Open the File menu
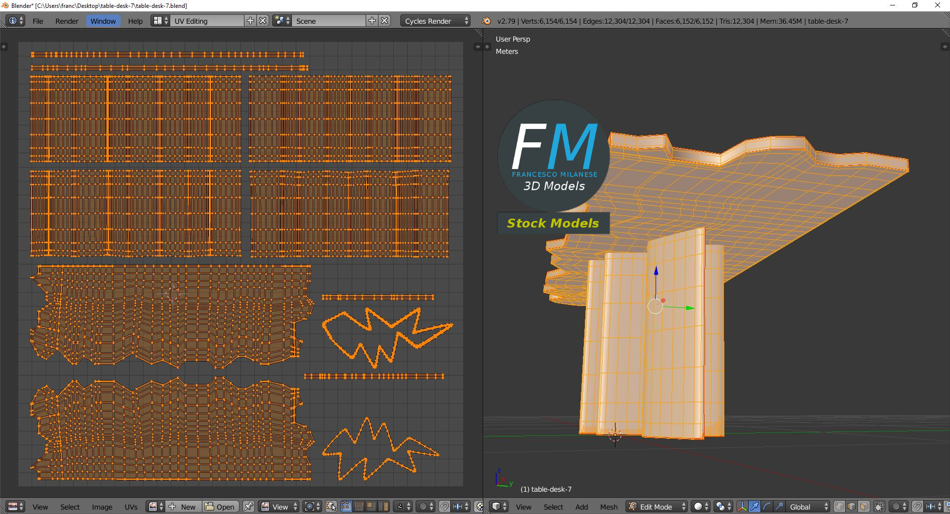 point(38,21)
